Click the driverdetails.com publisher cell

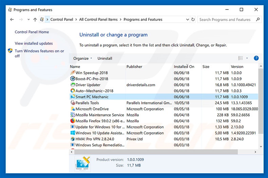[141, 85]
